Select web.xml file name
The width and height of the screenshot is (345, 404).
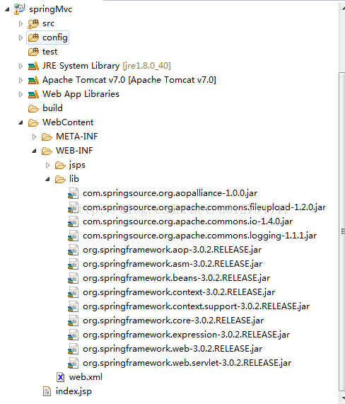(86, 377)
